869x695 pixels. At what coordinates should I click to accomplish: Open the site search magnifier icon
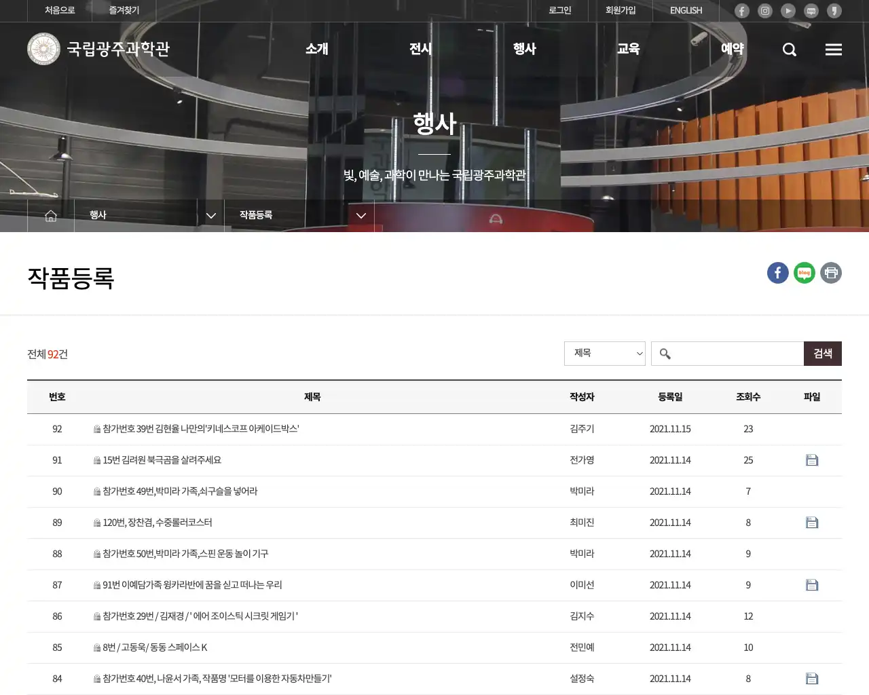[x=788, y=49]
